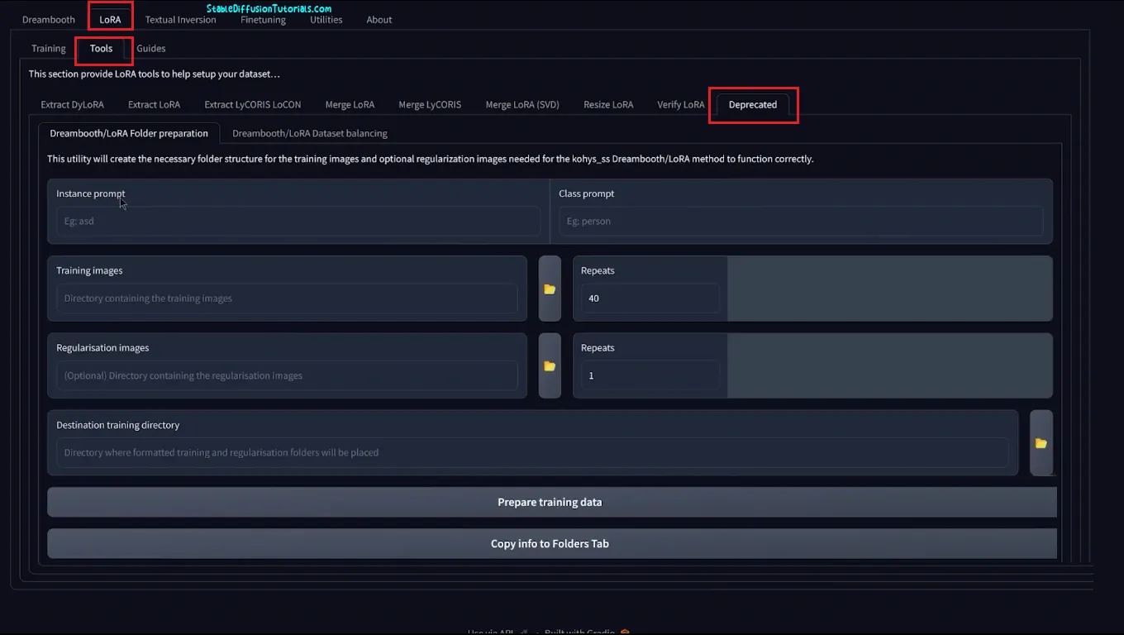
Task: Click the training Repeats field showing 40
Action: pos(650,298)
